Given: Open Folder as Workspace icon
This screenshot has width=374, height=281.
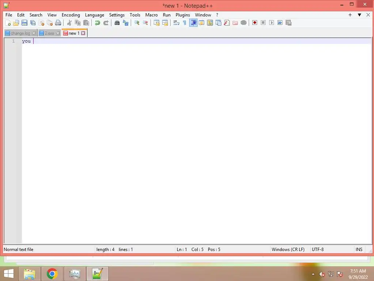Looking at the screenshot, I should (235, 23).
